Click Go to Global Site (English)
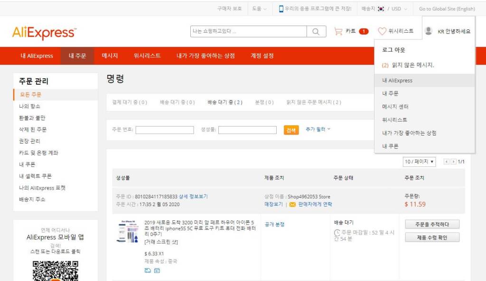 click(447, 9)
